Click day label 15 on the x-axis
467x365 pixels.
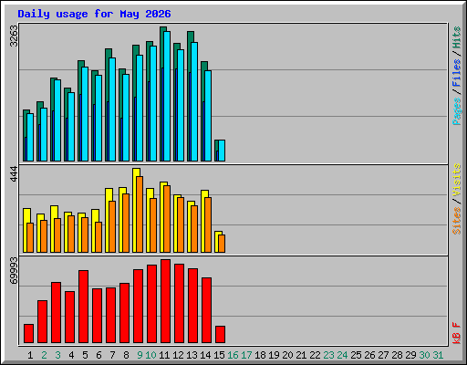[219, 355]
